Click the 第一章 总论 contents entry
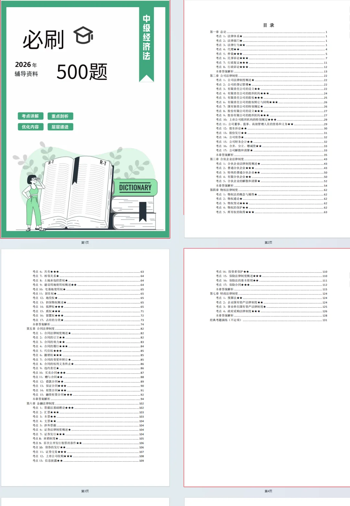This screenshot has height=506, width=350. pyautogui.click(x=268, y=32)
